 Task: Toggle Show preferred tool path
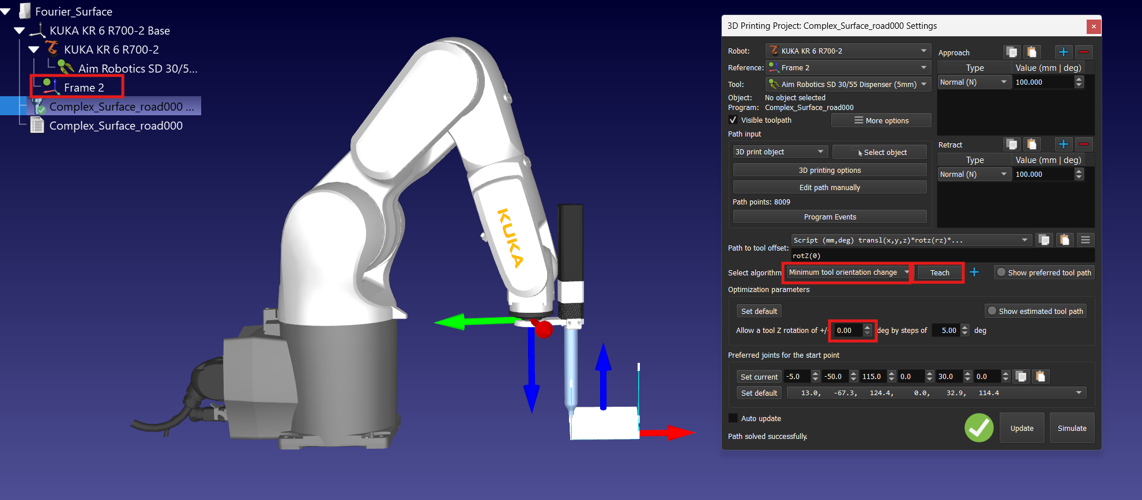point(1044,272)
